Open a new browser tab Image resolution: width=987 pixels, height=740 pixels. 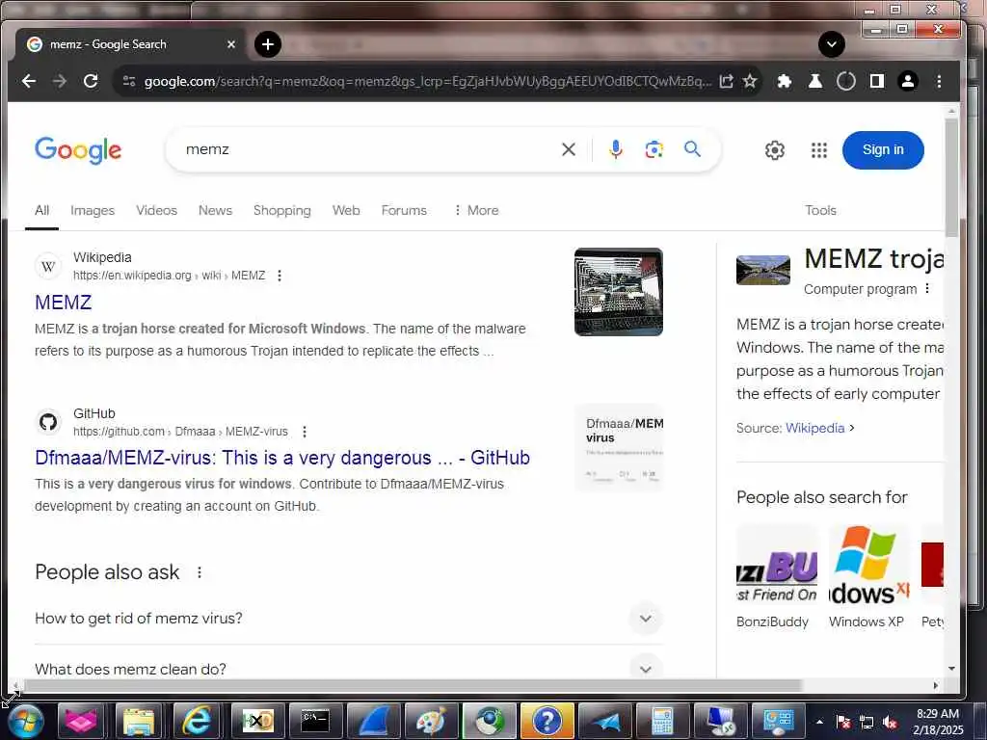tap(268, 44)
